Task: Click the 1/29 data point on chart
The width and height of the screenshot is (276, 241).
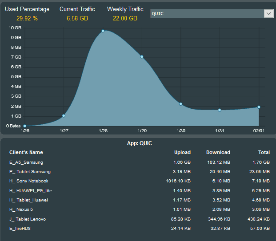Action: coord(142,57)
